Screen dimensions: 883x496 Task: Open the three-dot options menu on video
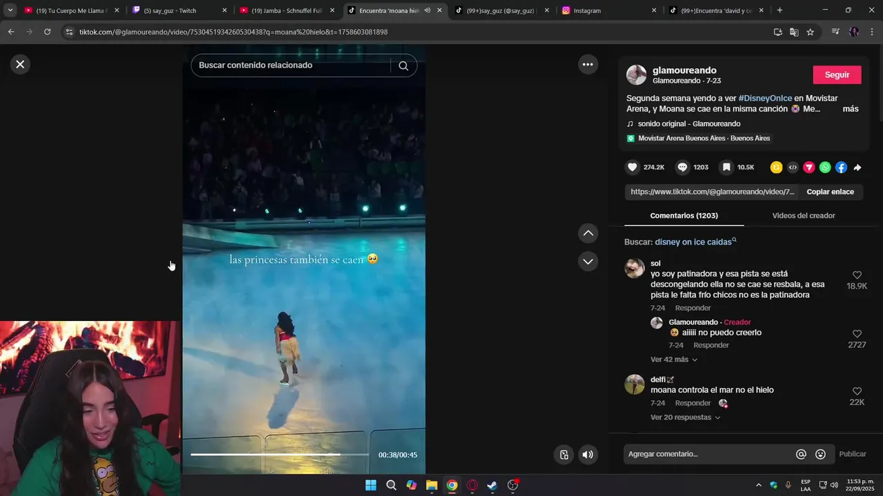[588, 64]
